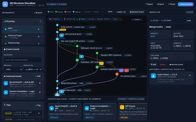Click the API Freeze decision card icon
The height and width of the screenshot is (122, 196).
122,107
